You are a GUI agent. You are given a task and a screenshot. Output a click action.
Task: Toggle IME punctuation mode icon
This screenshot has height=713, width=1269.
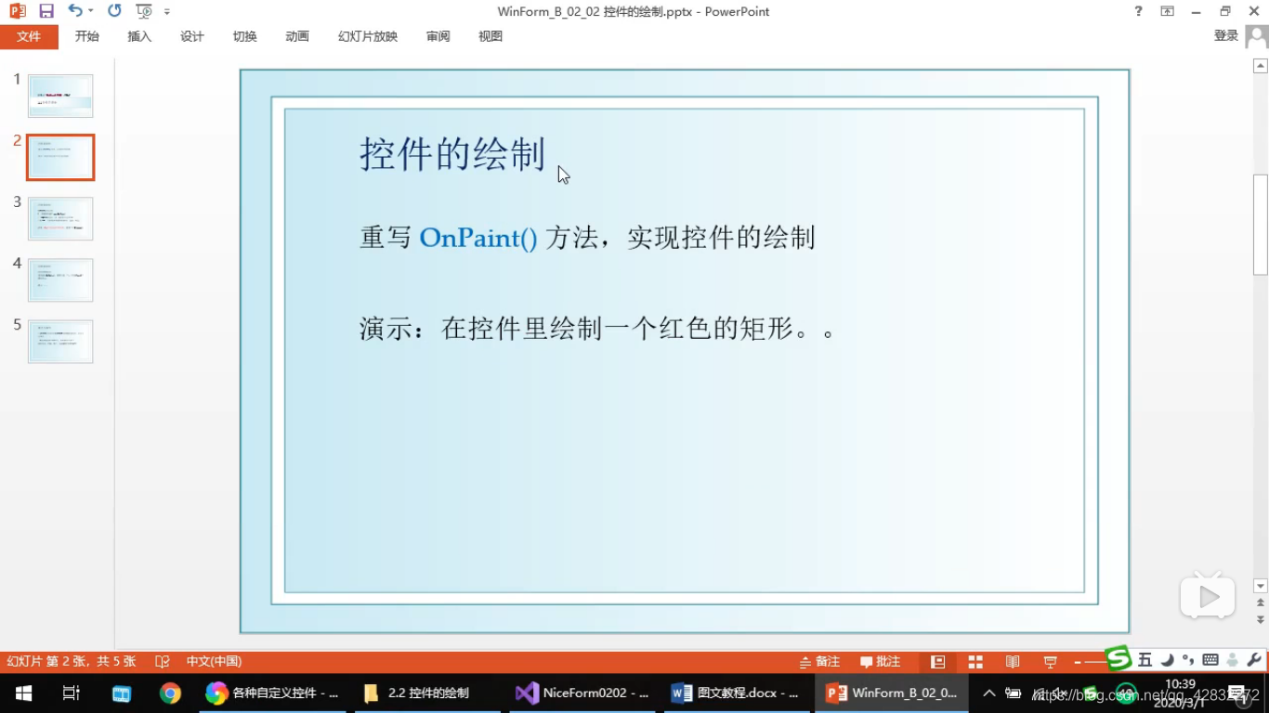click(1188, 660)
